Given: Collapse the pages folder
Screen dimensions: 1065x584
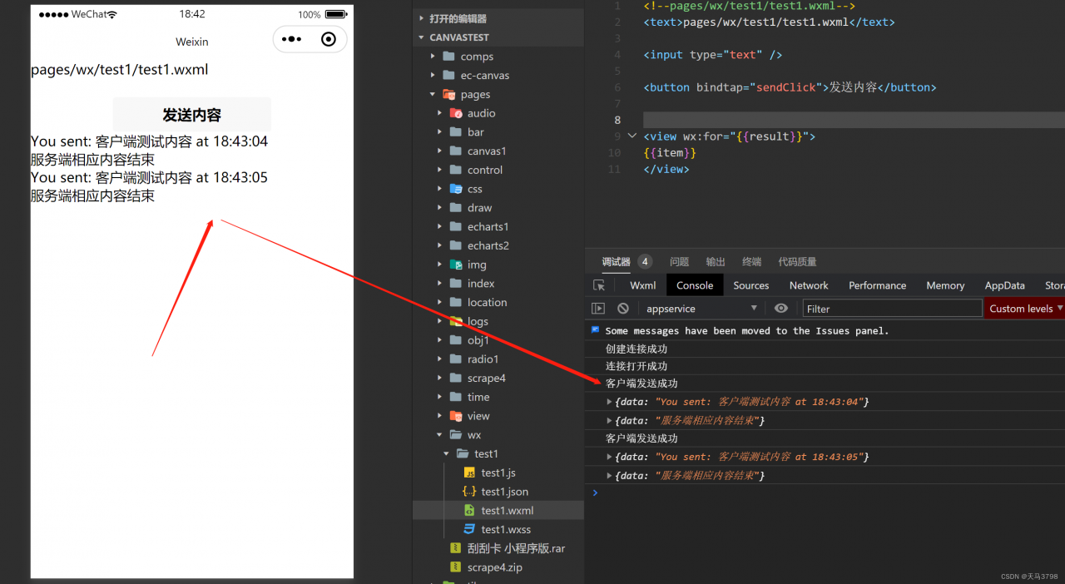Looking at the screenshot, I should [498, 94].
